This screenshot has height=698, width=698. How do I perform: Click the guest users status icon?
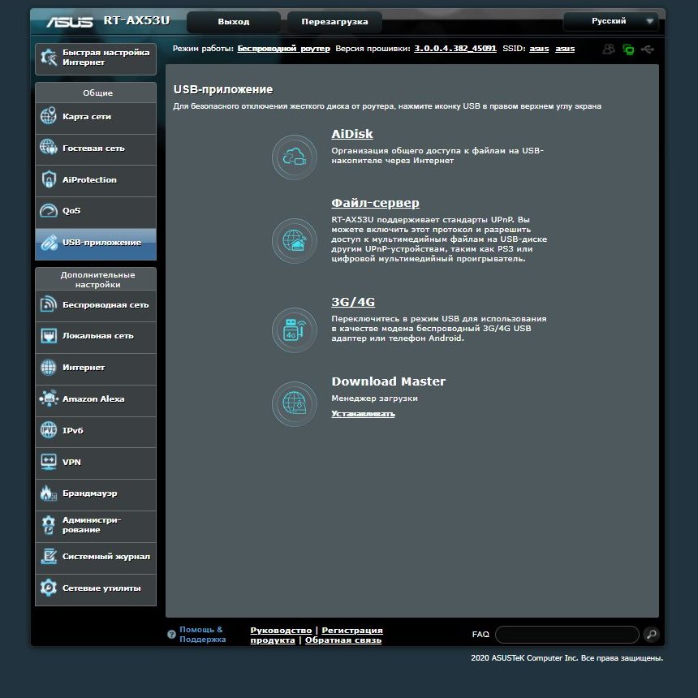pos(609,49)
